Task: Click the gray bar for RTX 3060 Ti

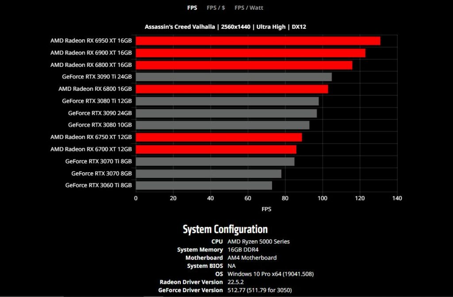Action: [x=204, y=185]
